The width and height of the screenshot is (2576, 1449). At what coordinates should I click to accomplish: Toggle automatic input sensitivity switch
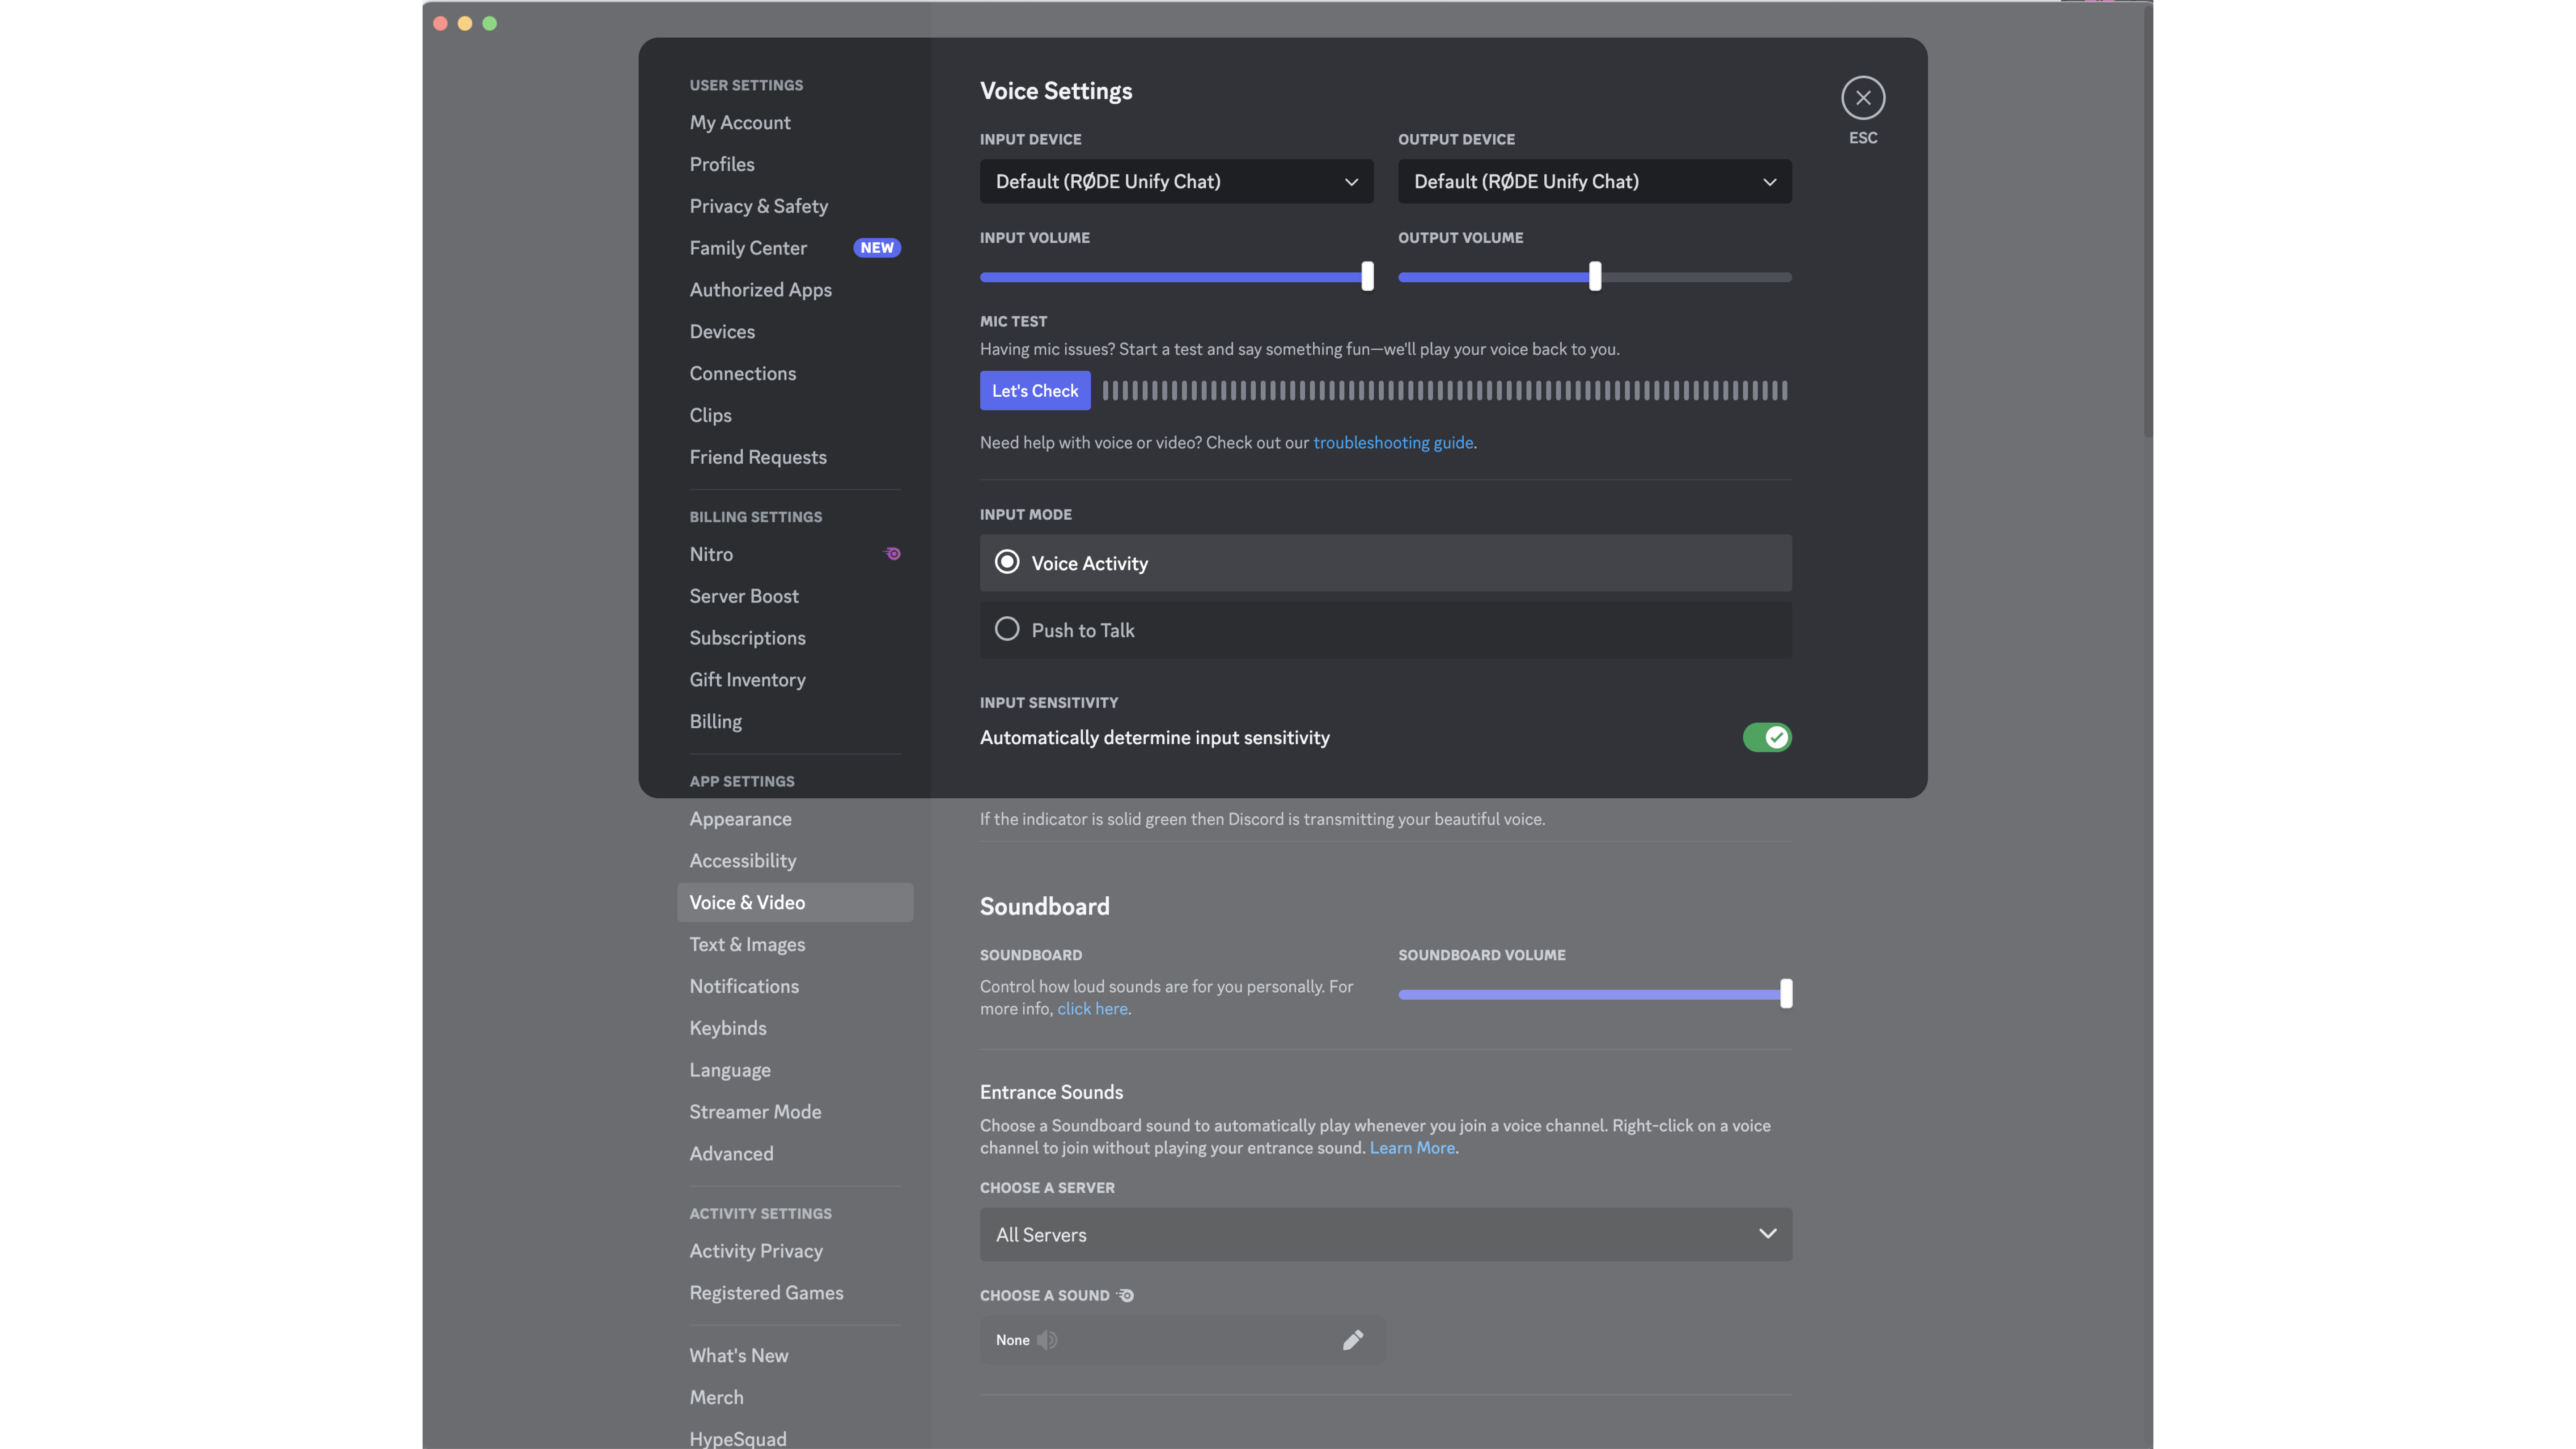click(1767, 738)
